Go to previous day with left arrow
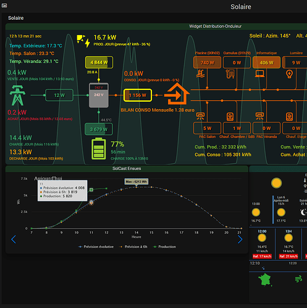 click(x=14, y=240)
